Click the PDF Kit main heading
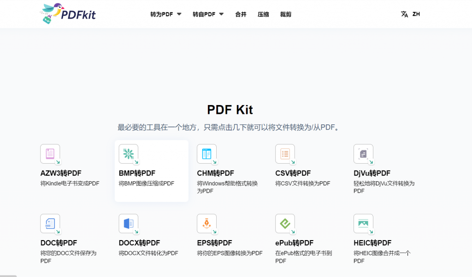 click(x=230, y=110)
